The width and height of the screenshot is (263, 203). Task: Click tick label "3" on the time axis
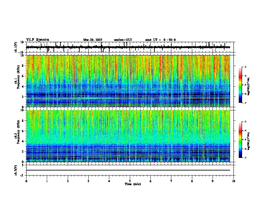click(88, 181)
